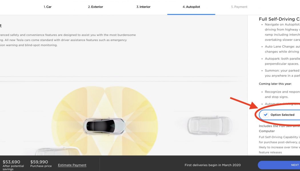Viewport: 300px width, 171px height.
Task: Go to the 5. Payment step
Action: tap(239, 7)
